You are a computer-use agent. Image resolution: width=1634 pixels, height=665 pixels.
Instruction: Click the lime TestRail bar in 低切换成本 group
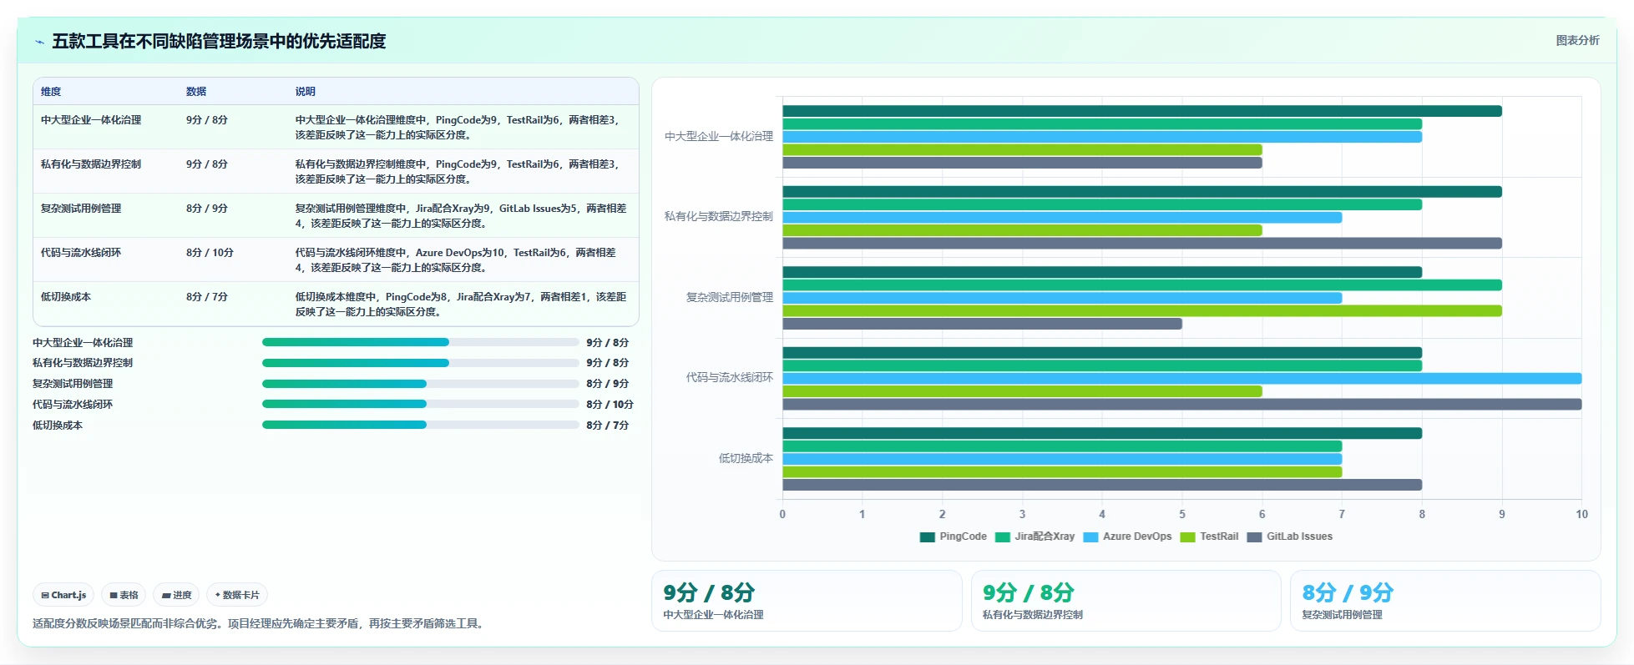(x=1062, y=472)
